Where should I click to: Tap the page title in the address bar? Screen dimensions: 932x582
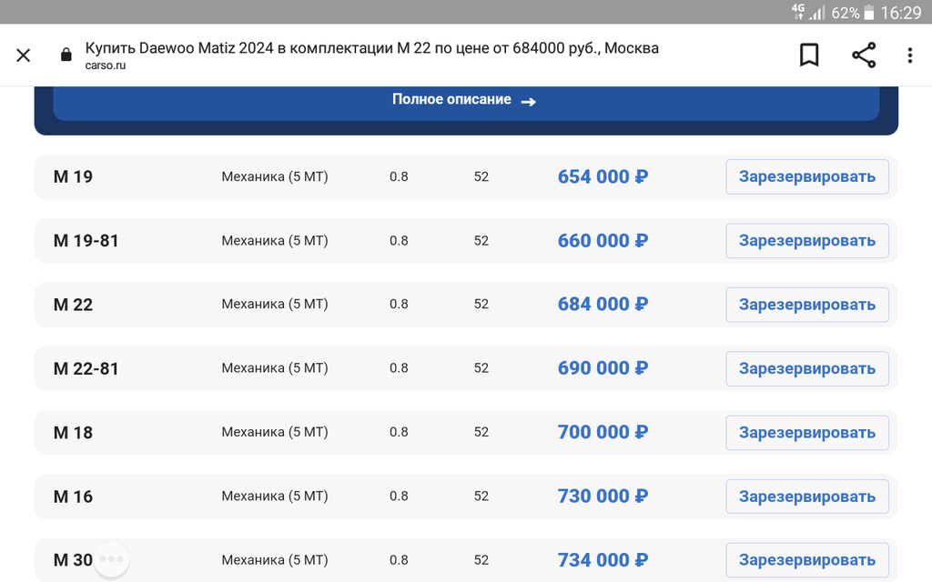coord(371,48)
